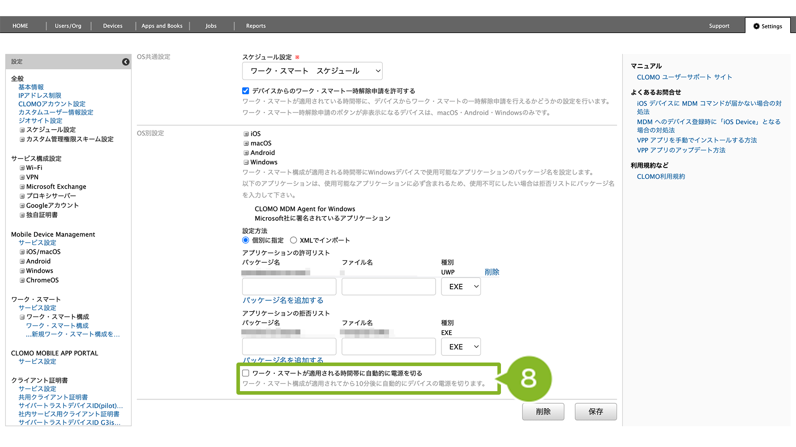Image resolution: width=796 pixels, height=447 pixels.
Task: Click the 保存 save button
Action: point(595,412)
